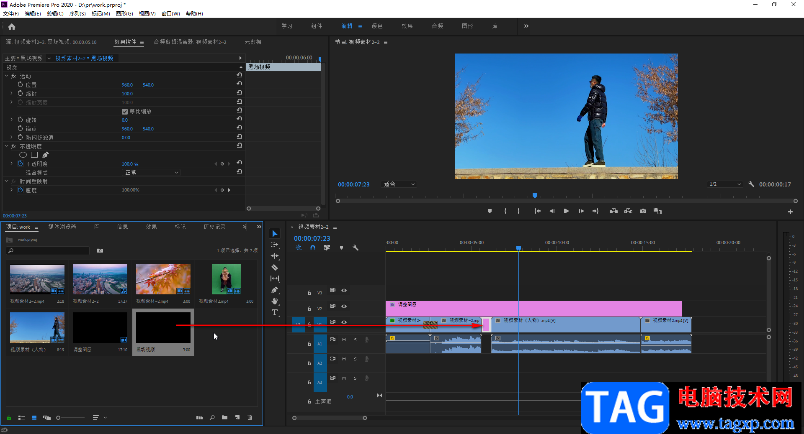Expand the Scale parameter
This screenshot has height=434, width=804.
[x=11, y=93]
